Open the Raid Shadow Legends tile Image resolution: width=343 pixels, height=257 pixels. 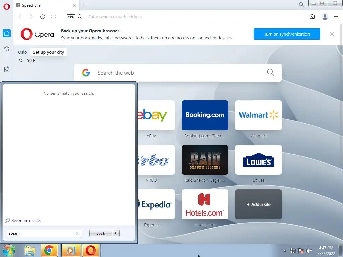click(205, 160)
